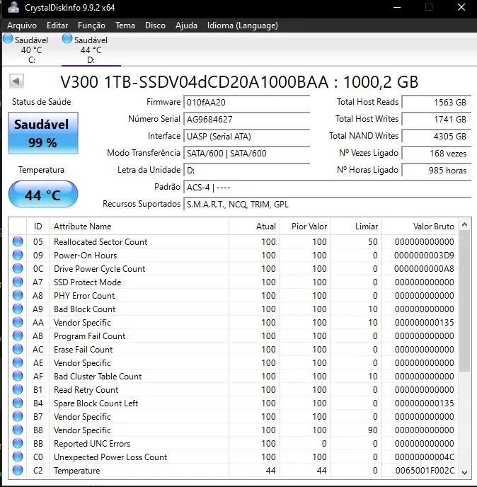This screenshot has height=487, width=477.
Task: Click raw value 0000000003D9 of Power-On Hours
Action: [424, 256]
